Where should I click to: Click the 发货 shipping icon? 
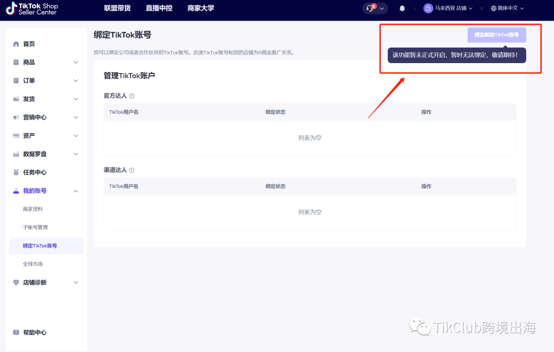tap(16, 99)
